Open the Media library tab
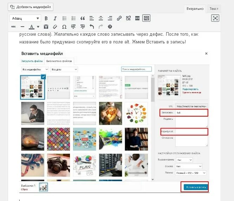The image size is (234, 201). pos(59,61)
